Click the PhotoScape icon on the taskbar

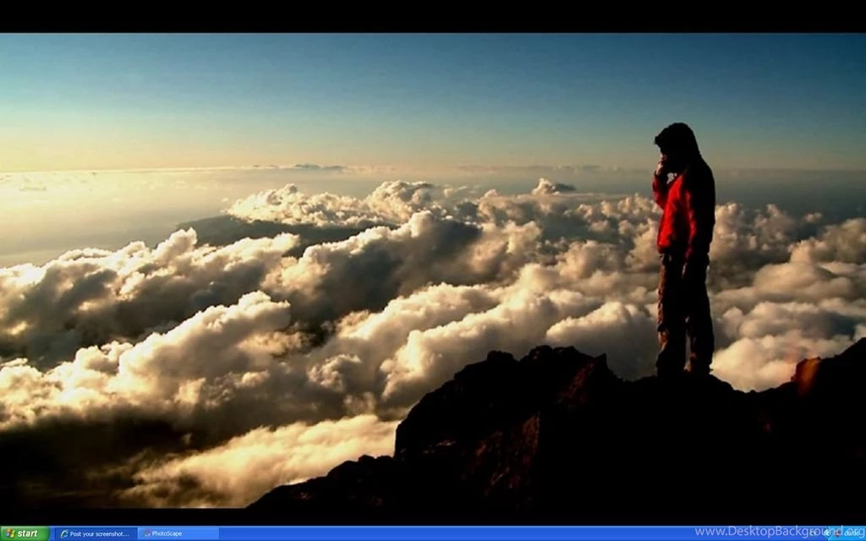[145, 533]
